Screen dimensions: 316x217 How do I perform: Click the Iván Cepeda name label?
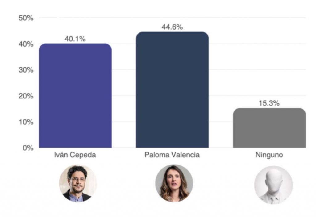tap(75, 155)
